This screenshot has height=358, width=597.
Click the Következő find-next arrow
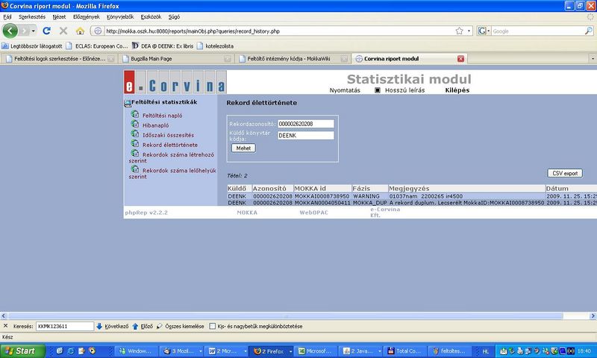tap(100, 326)
